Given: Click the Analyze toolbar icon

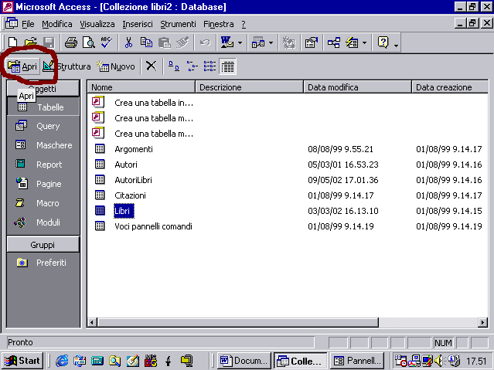Looking at the screenshot, I should click(258, 42).
